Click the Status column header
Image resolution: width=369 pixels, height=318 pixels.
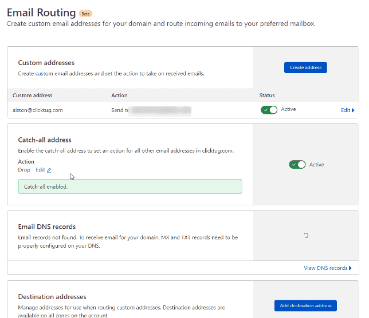pos(267,96)
